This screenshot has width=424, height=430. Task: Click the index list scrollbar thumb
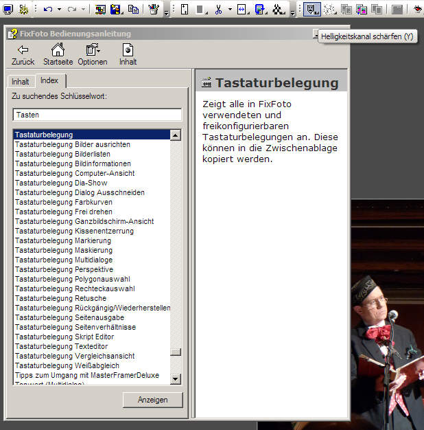pyautogui.click(x=176, y=352)
